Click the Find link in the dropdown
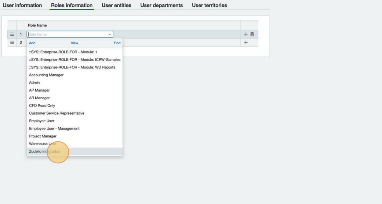Image resolution: width=382 pixels, height=204 pixels. [x=117, y=43]
